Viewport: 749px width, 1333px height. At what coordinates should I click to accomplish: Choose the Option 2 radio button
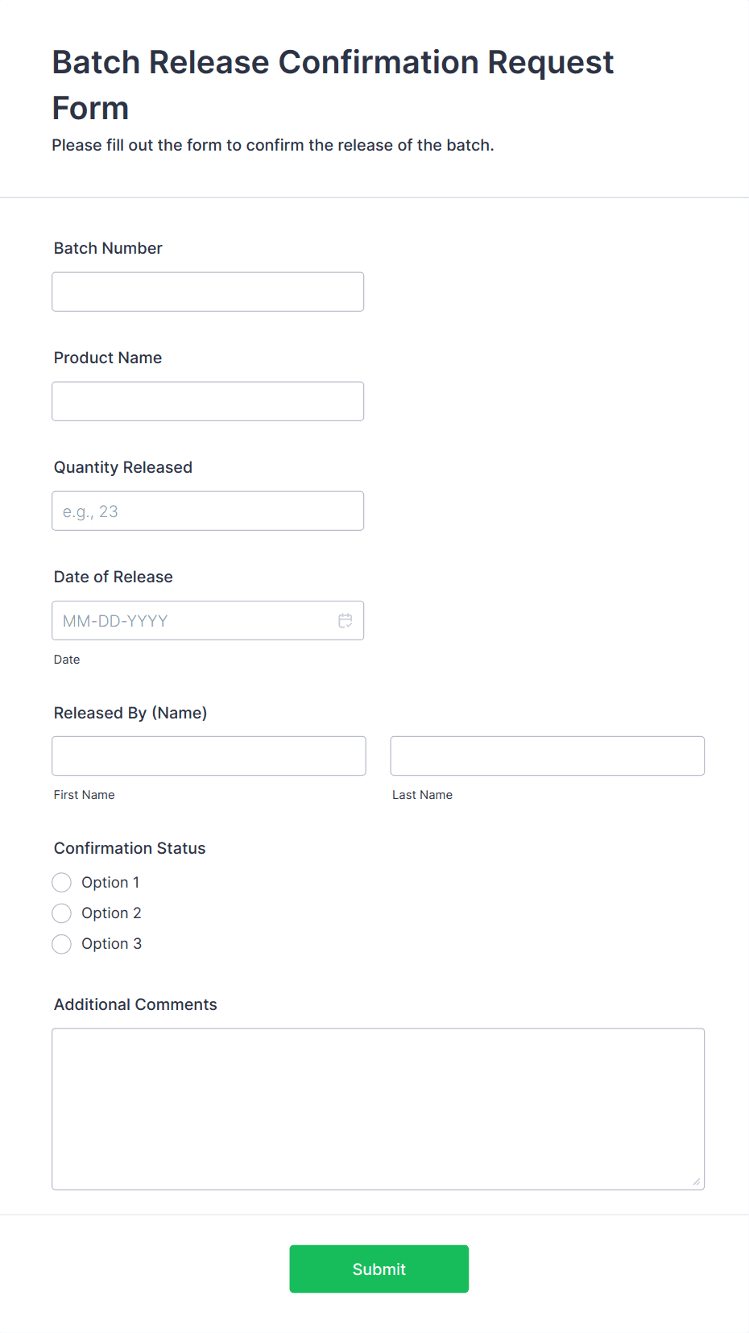pyautogui.click(x=62, y=913)
